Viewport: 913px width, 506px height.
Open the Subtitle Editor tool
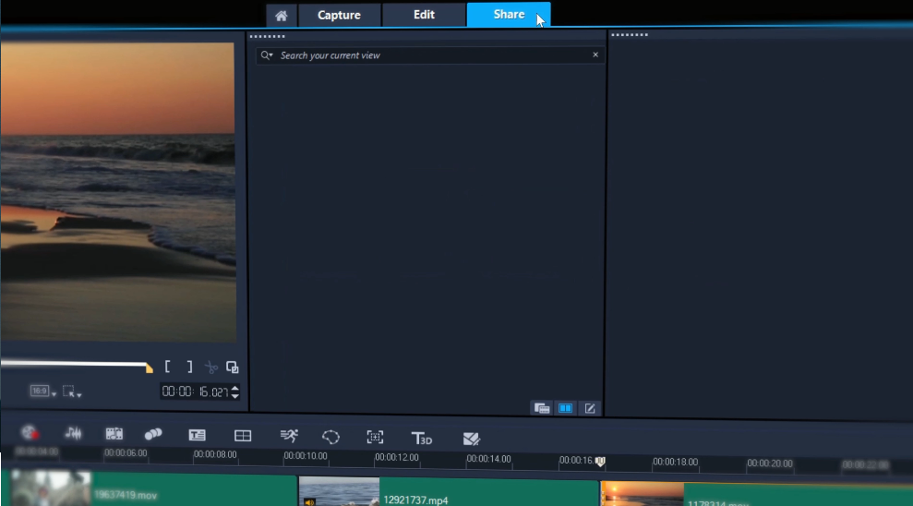[x=197, y=435]
